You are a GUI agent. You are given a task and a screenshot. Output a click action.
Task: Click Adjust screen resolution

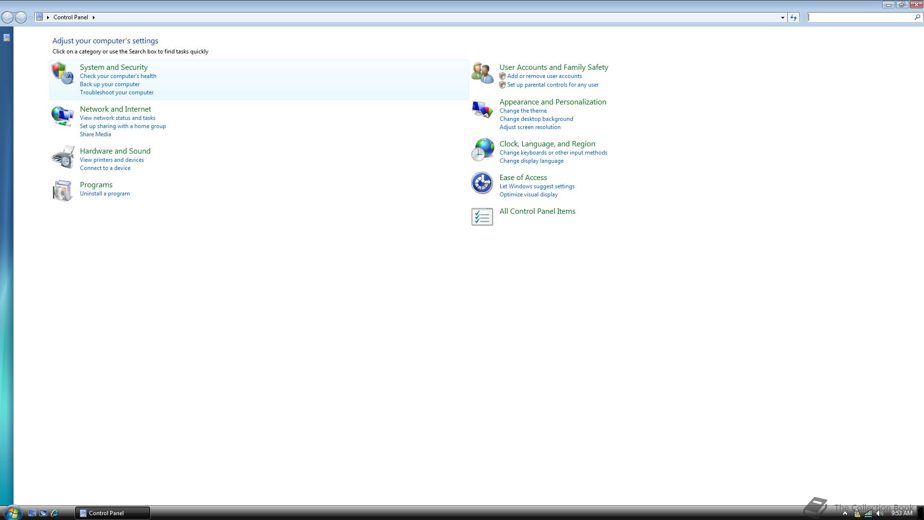pyautogui.click(x=530, y=127)
